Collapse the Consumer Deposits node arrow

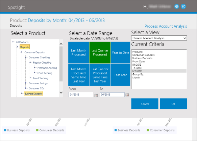(x=22, y=52)
